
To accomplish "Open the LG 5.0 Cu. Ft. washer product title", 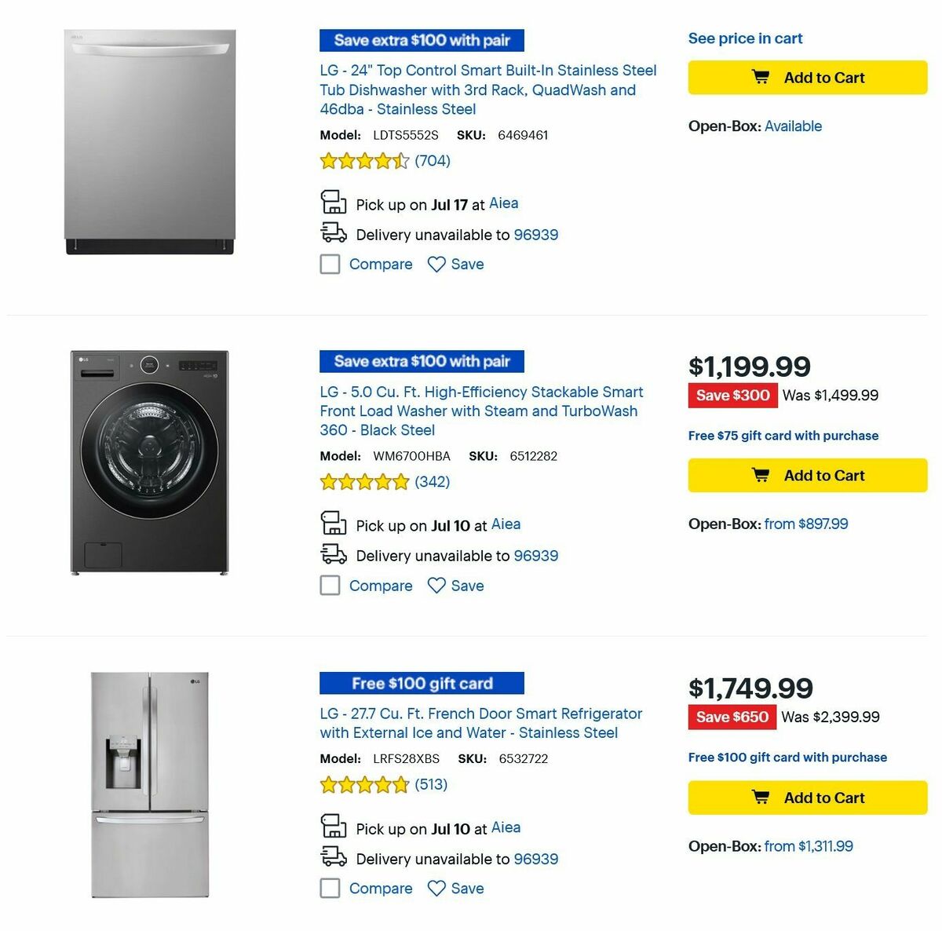I will tap(480, 411).
